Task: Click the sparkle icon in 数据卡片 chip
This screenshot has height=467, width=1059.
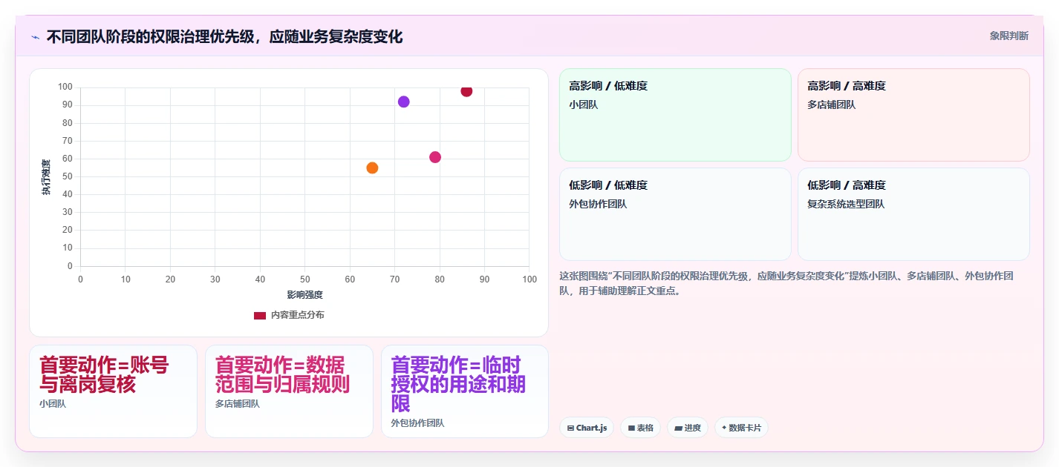Action: tap(724, 428)
